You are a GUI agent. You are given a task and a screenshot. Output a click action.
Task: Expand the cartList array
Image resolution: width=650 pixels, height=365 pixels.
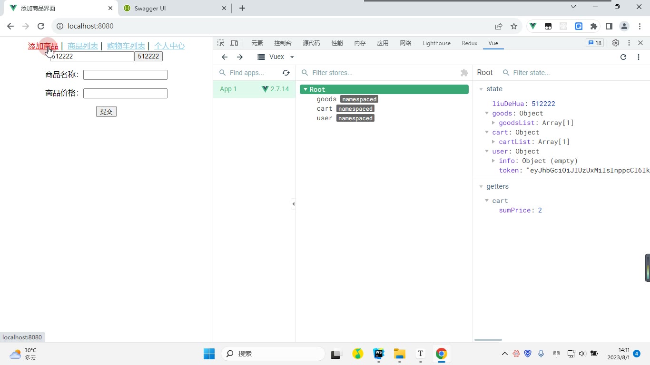tap(493, 142)
